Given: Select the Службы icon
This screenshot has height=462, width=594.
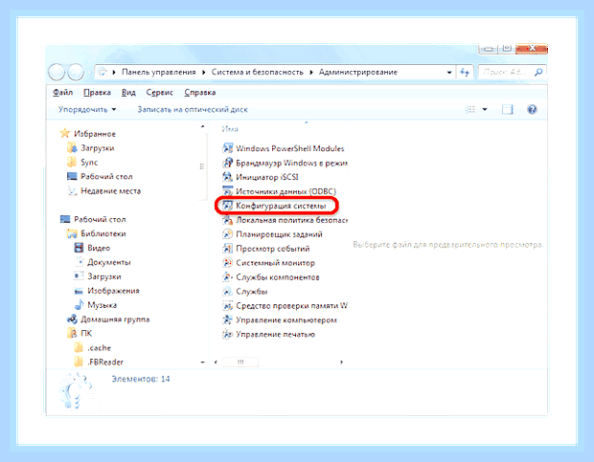Looking at the screenshot, I should [x=227, y=292].
